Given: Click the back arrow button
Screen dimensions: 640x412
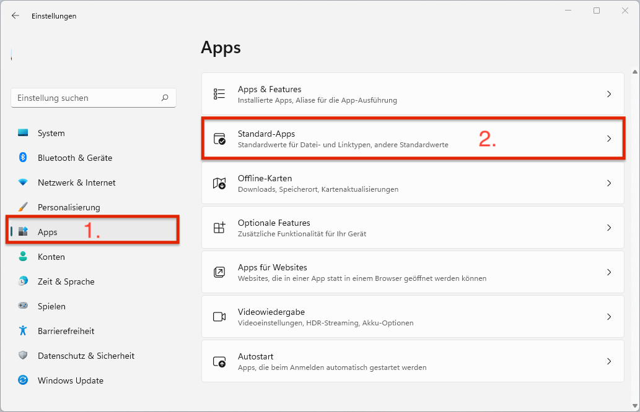Looking at the screenshot, I should [x=15, y=15].
